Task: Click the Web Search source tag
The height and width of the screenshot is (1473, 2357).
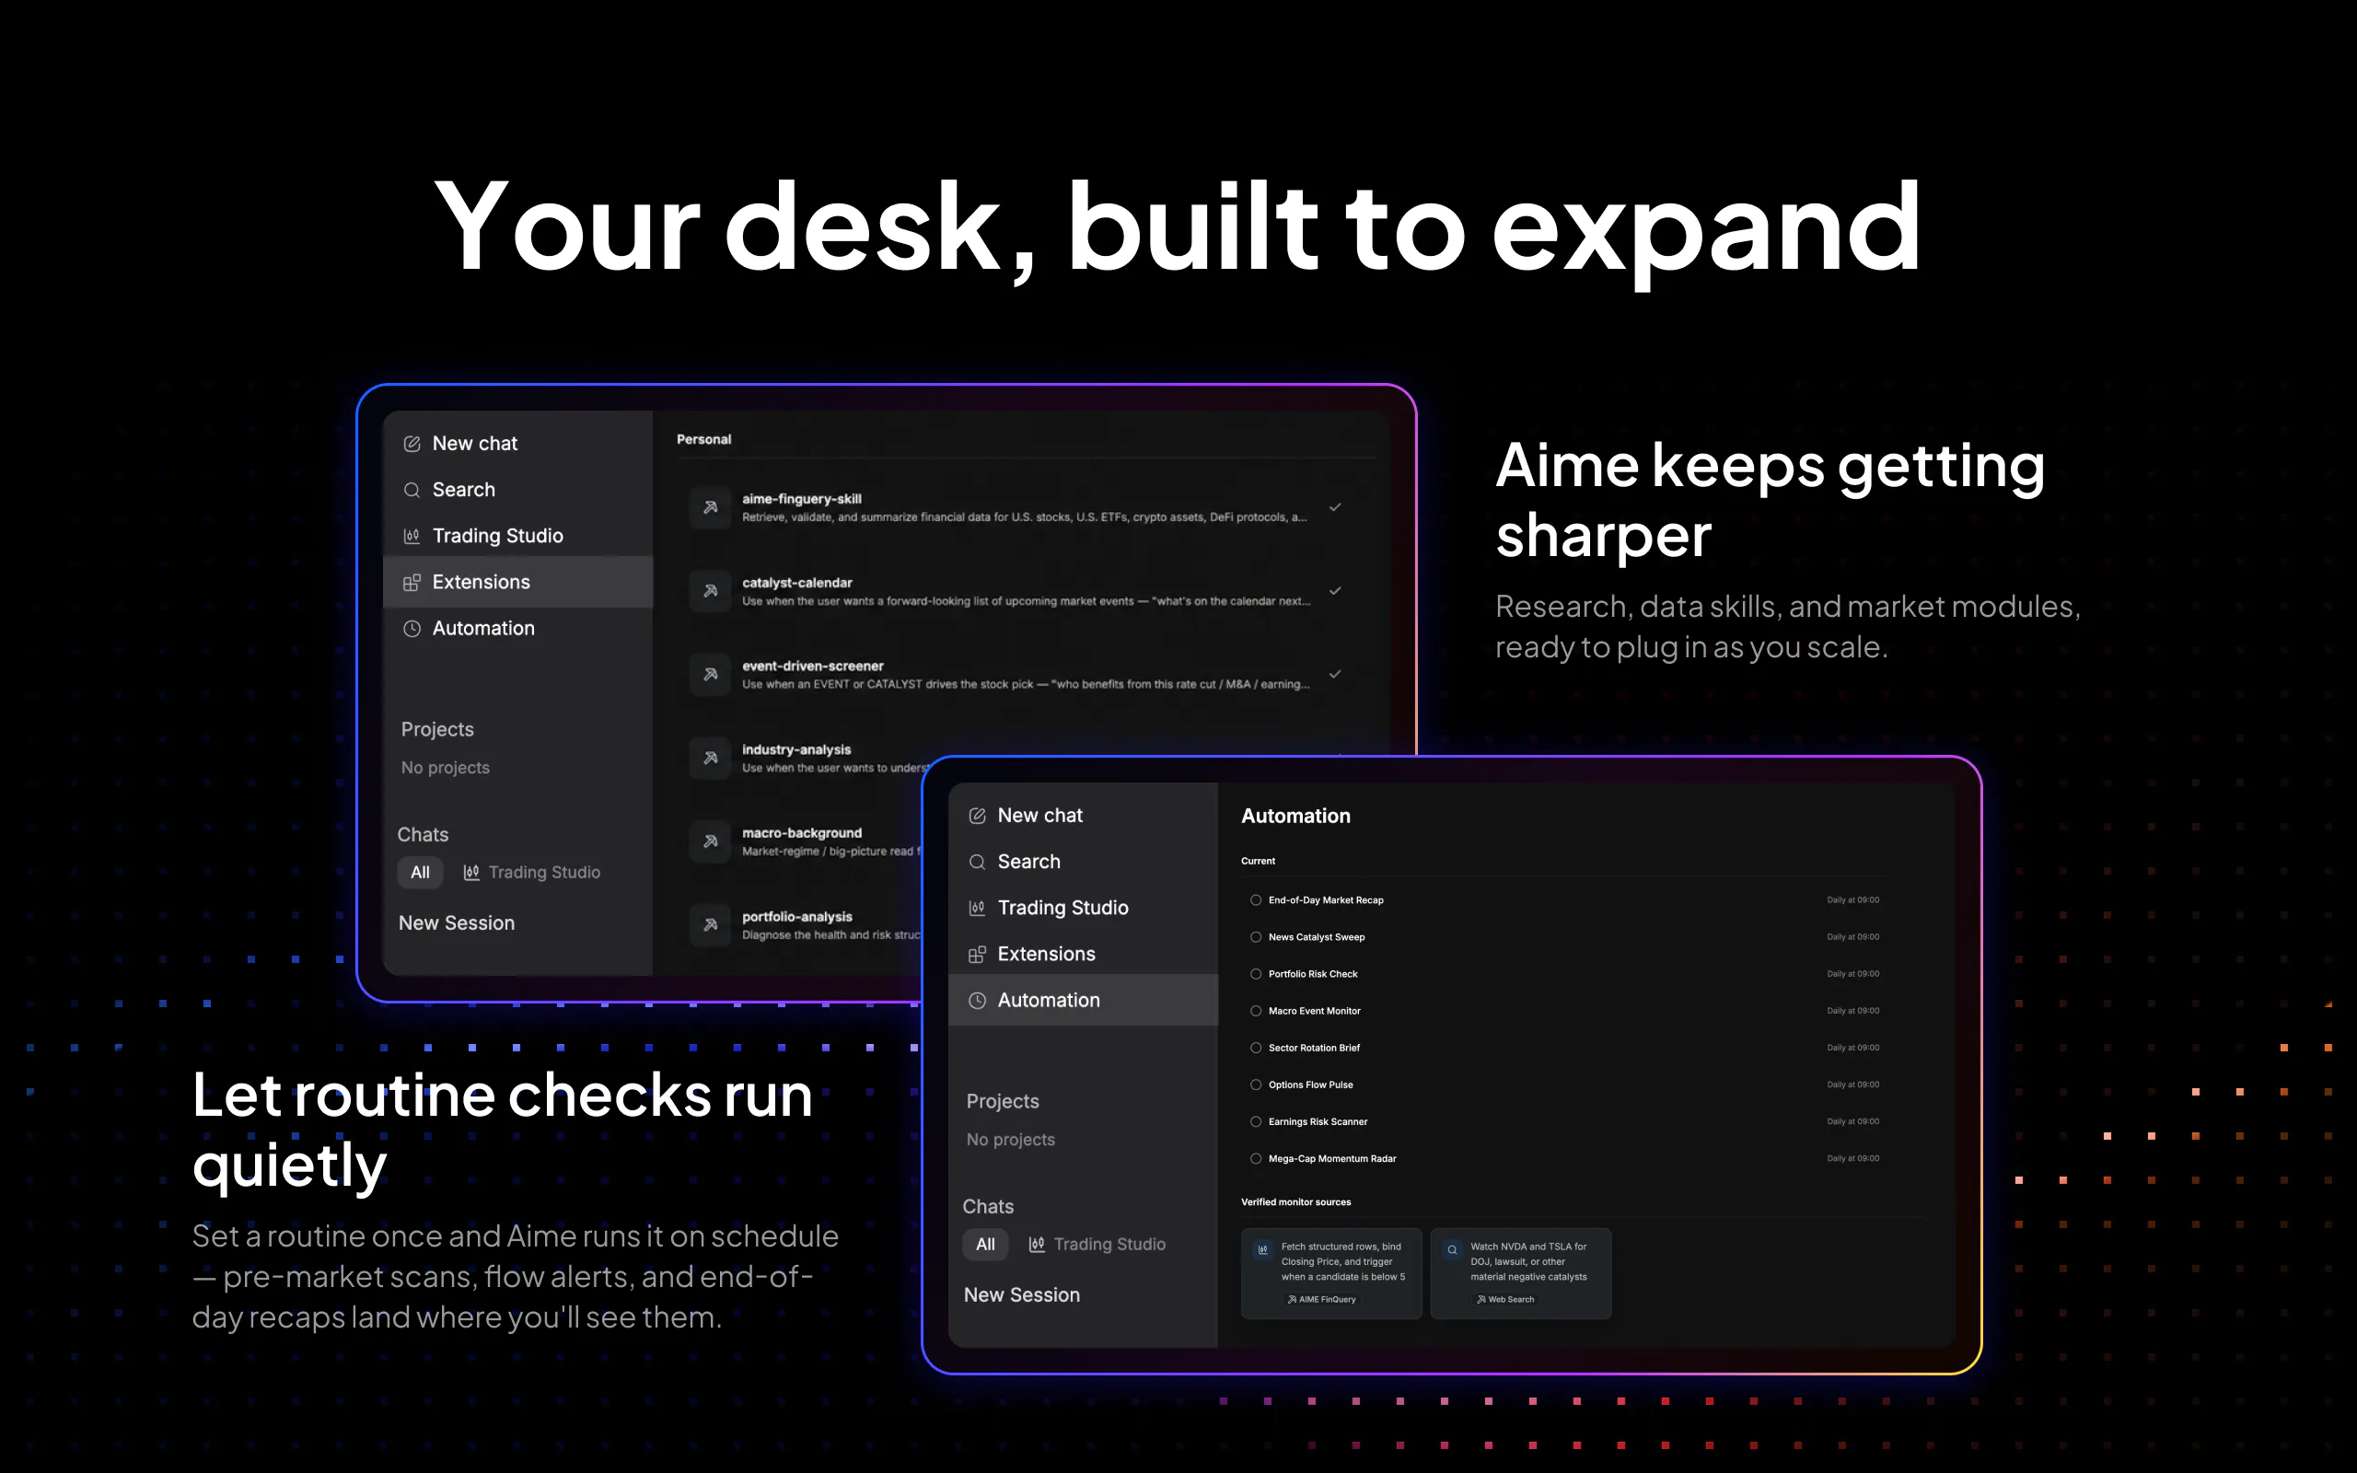Action: [x=1505, y=1300]
